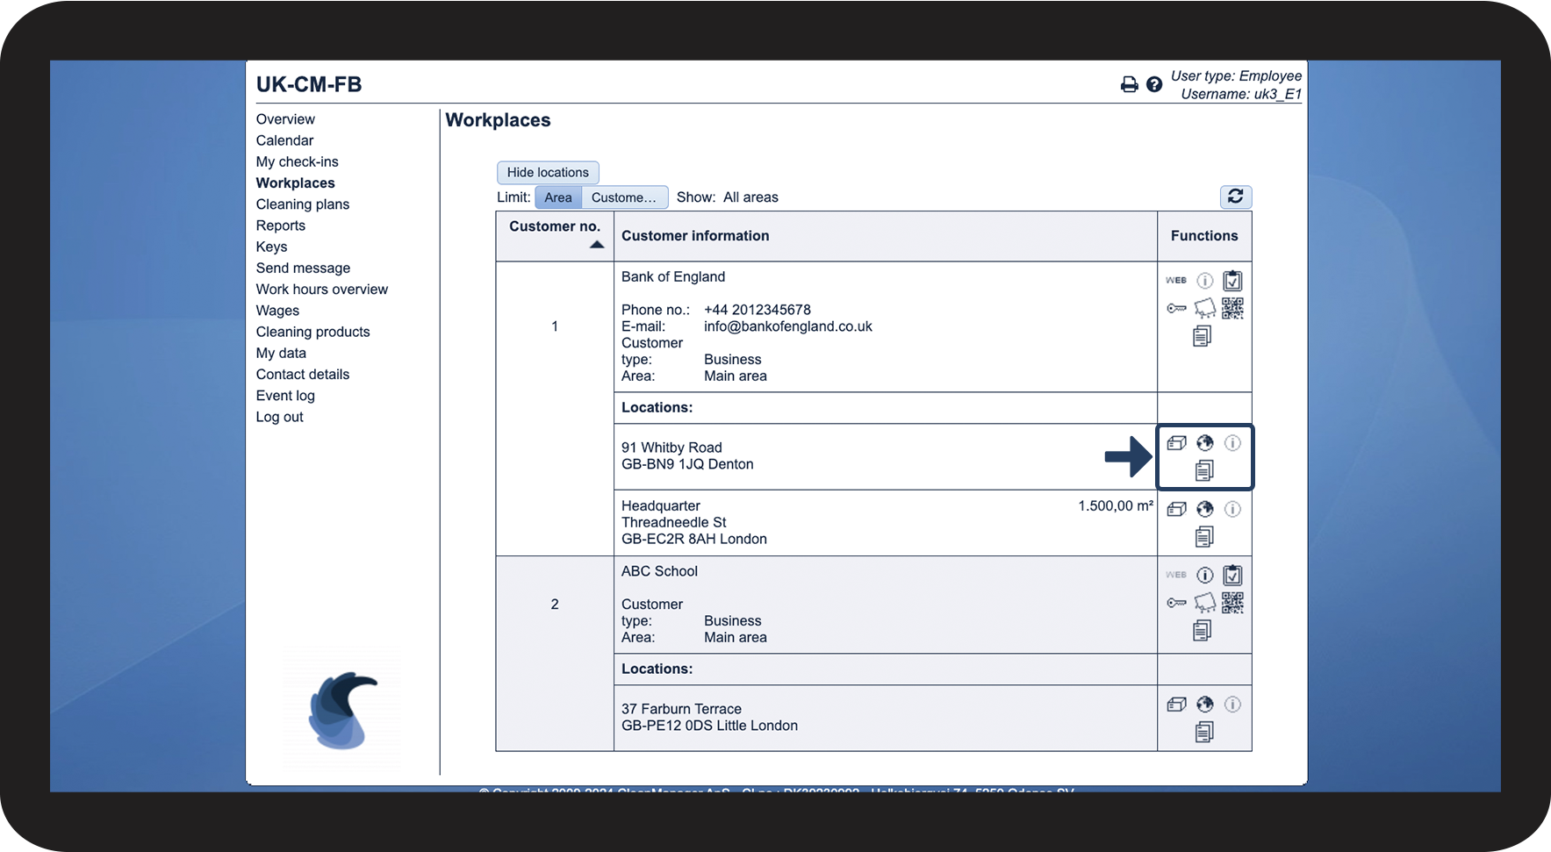Open the QR code icon for Bank of England
Screen dimensions: 1551x852
pos(1232,308)
